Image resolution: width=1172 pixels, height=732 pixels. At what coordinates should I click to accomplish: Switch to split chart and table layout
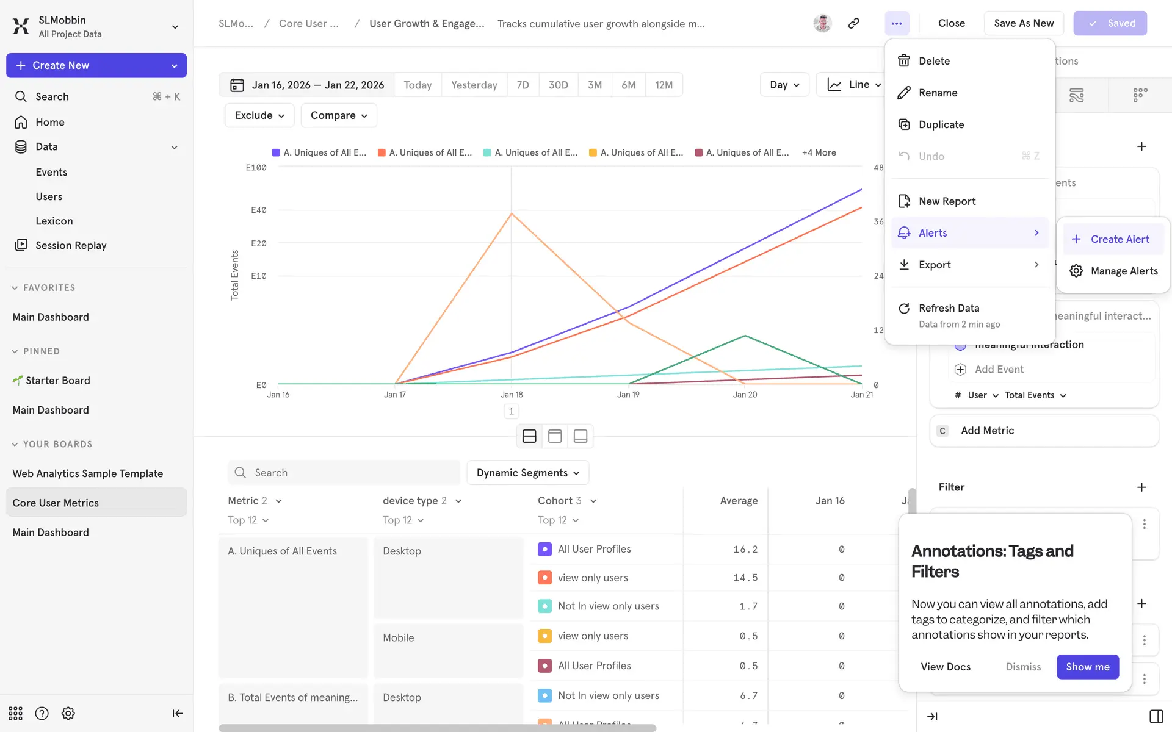[x=529, y=436]
